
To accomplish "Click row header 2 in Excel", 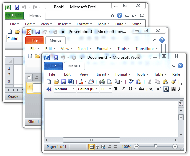I will tap(9, 75).
